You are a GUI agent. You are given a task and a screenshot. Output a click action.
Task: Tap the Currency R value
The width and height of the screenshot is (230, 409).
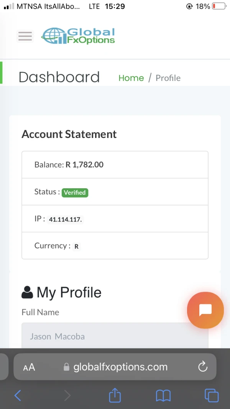76,246
